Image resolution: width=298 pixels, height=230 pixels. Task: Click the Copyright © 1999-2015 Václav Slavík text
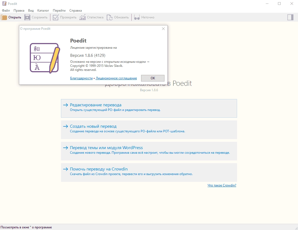[x=96, y=66]
